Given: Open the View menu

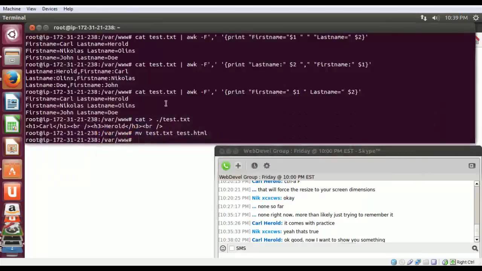Looking at the screenshot, I should [x=31, y=9].
